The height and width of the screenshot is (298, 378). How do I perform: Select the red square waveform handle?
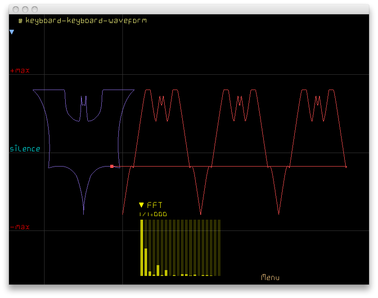[112, 167]
